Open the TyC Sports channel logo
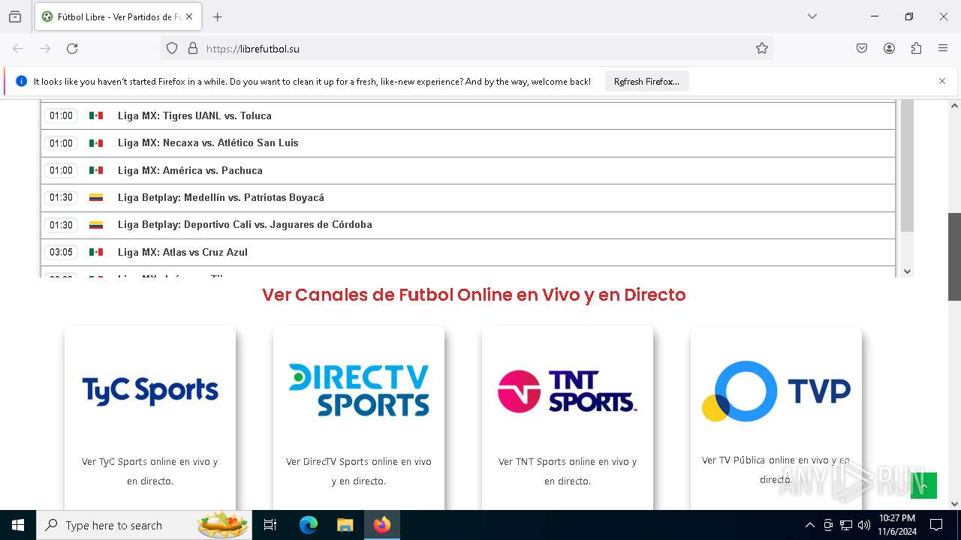This screenshot has height=540, width=961. pyautogui.click(x=150, y=391)
